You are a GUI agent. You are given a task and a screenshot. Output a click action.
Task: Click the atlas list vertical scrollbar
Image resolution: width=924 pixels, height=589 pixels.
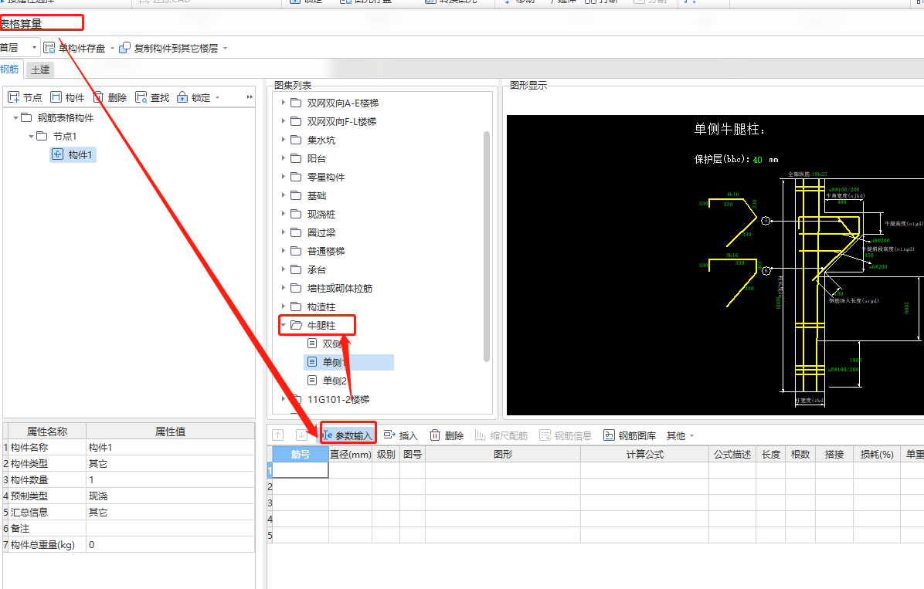487,246
